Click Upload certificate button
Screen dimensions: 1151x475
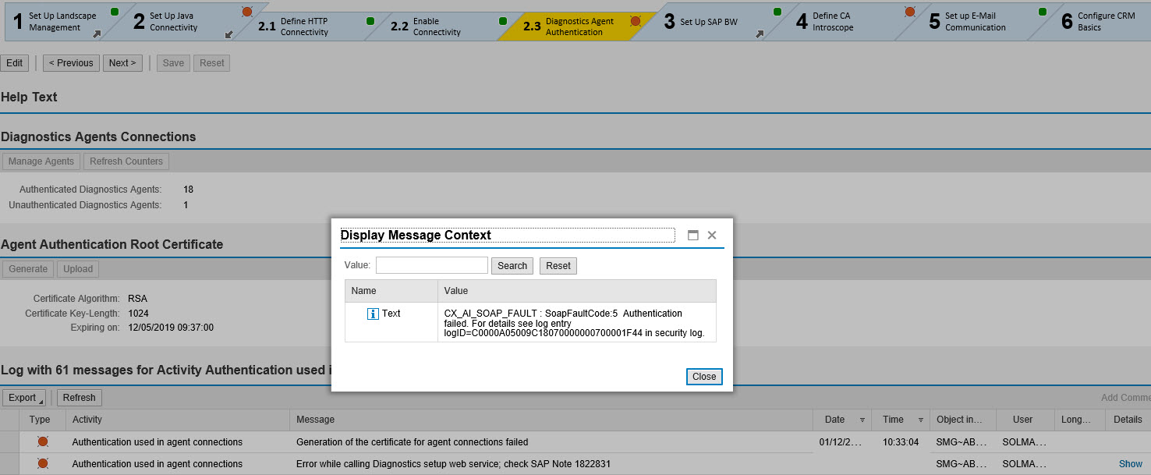(78, 269)
